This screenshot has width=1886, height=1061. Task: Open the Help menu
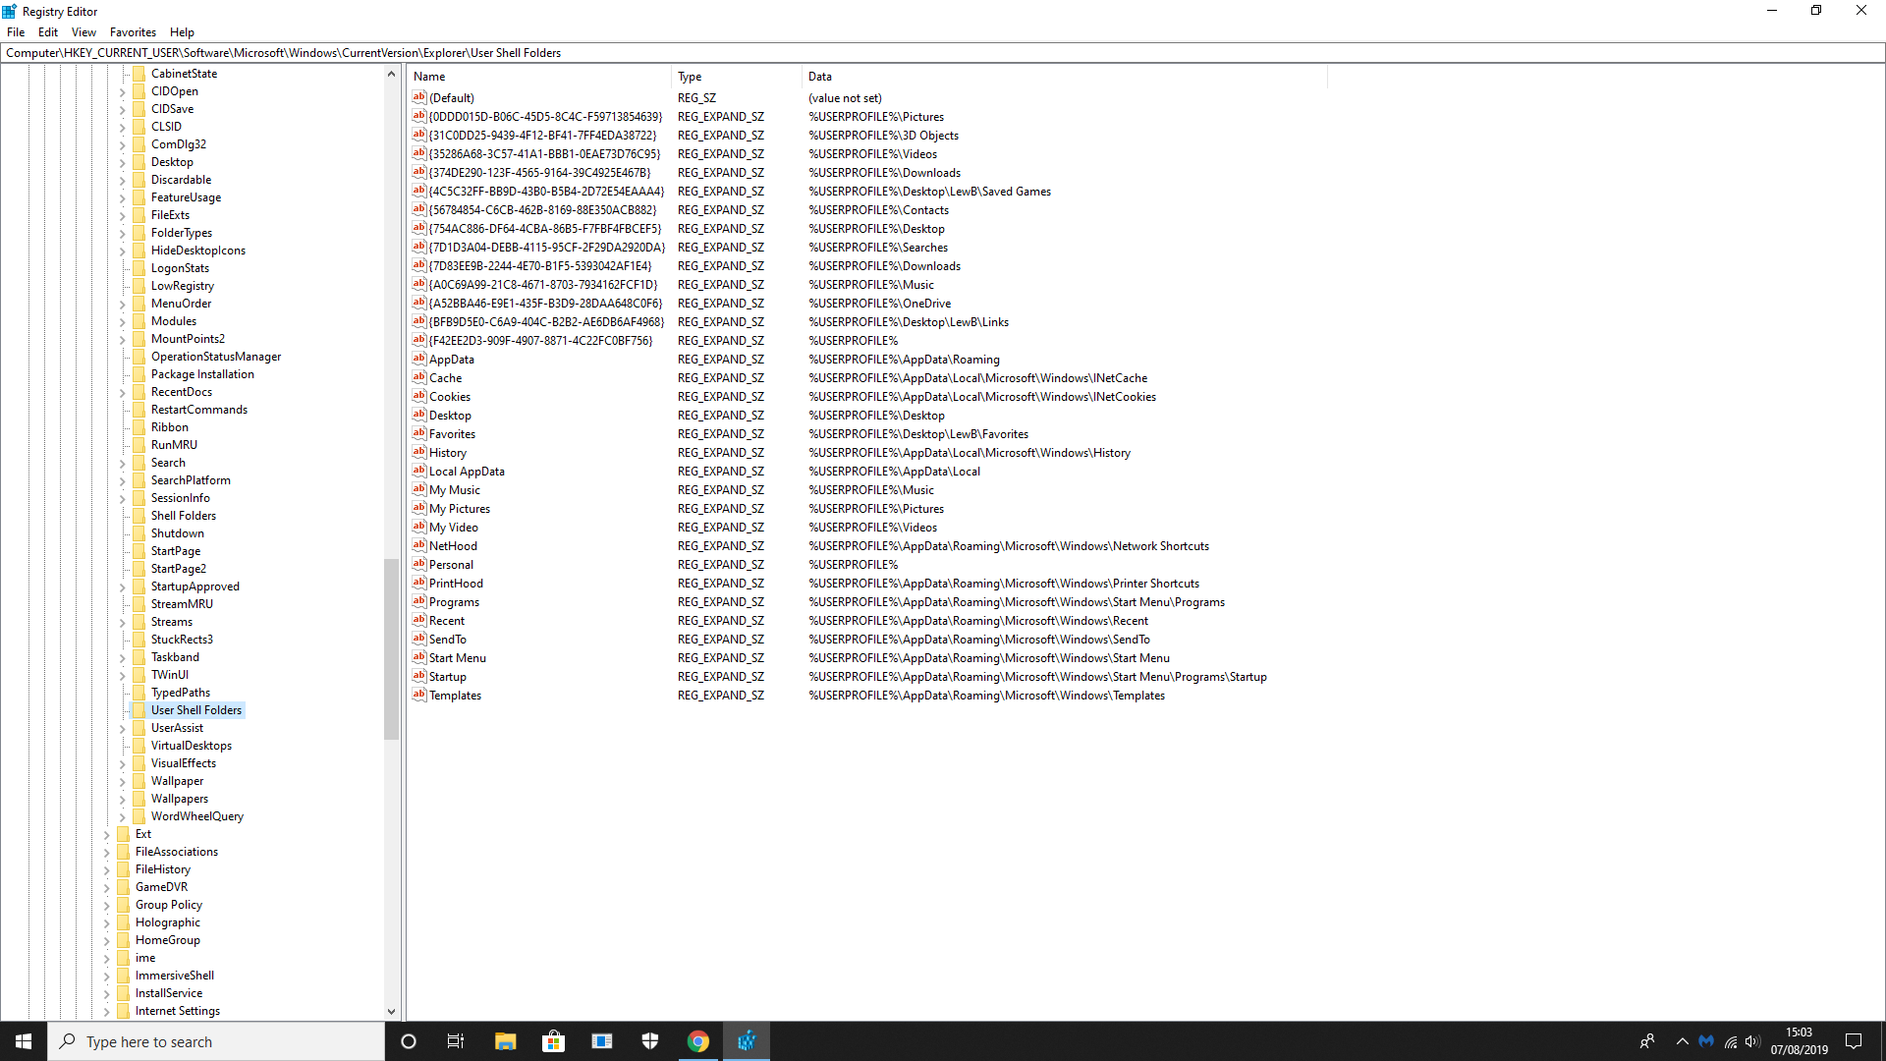182,32
